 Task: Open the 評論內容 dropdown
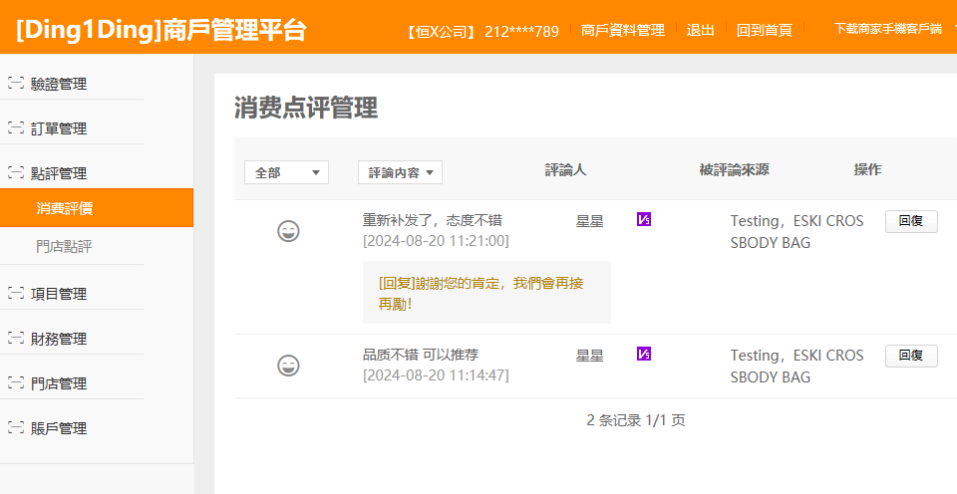(400, 172)
